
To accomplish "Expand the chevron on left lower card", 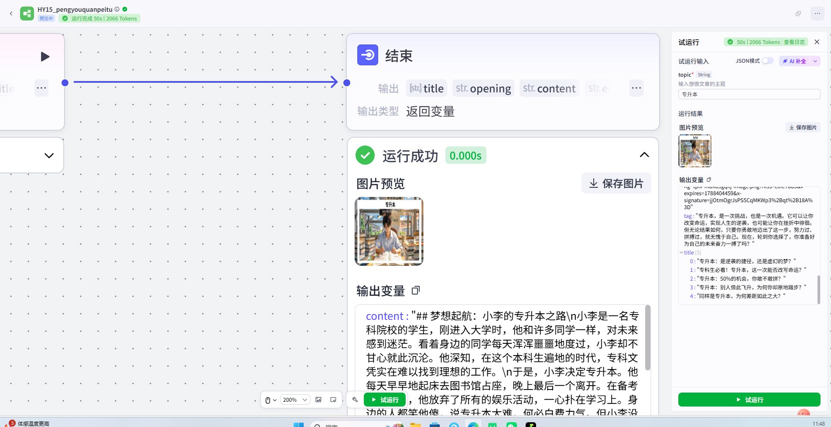I will pos(49,156).
